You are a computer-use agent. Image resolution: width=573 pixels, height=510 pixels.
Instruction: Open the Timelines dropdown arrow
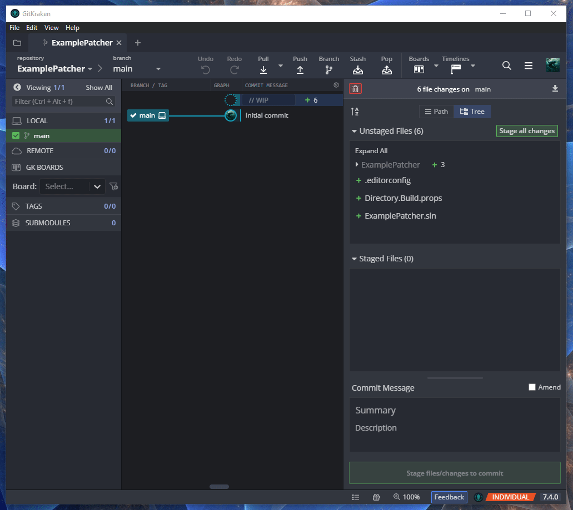(x=472, y=65)
